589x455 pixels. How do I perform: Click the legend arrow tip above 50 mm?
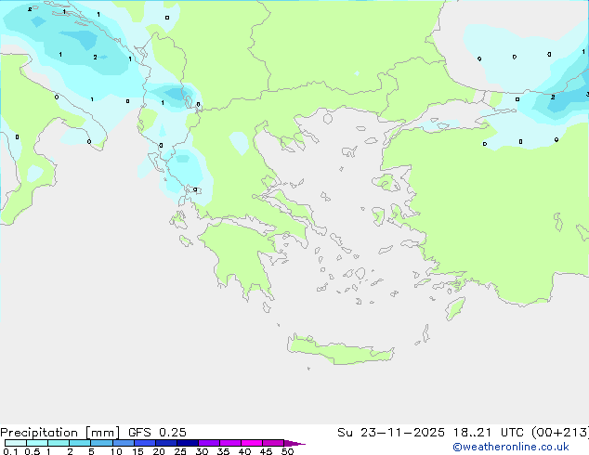click(294, 443)
